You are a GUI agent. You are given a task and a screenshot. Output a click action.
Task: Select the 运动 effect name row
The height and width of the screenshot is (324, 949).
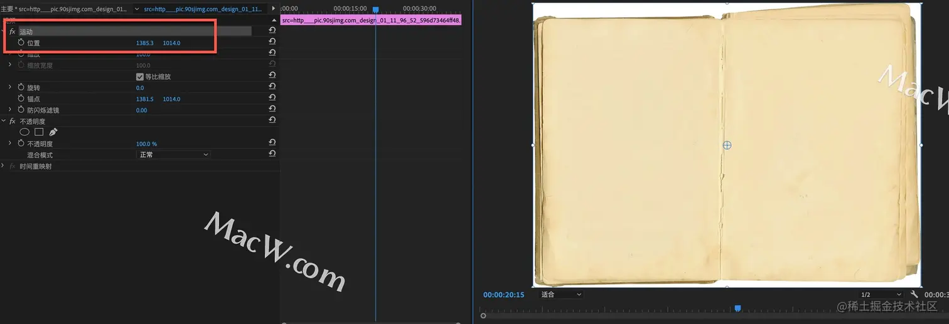135,31
